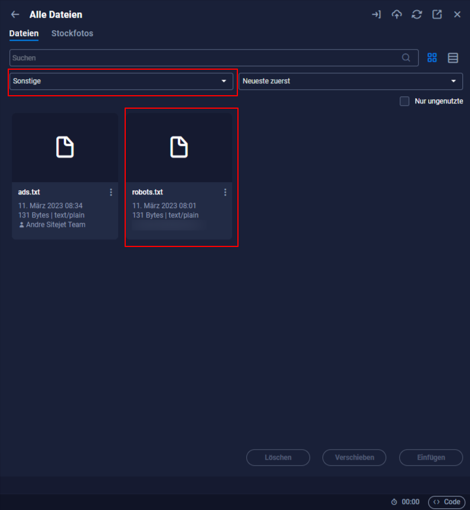This screenshot has height=510, width=470.
Task: Open robots.txt three-dot options menu
Action: pyautogui.click(x=225, y=192)
